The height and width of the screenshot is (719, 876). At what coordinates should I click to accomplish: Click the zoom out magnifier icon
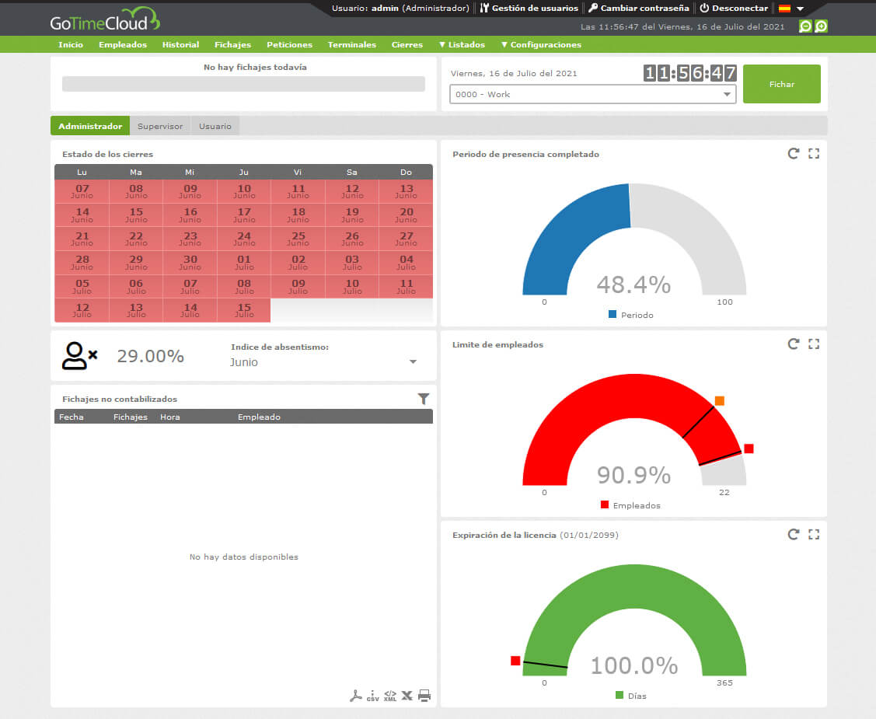805,26
